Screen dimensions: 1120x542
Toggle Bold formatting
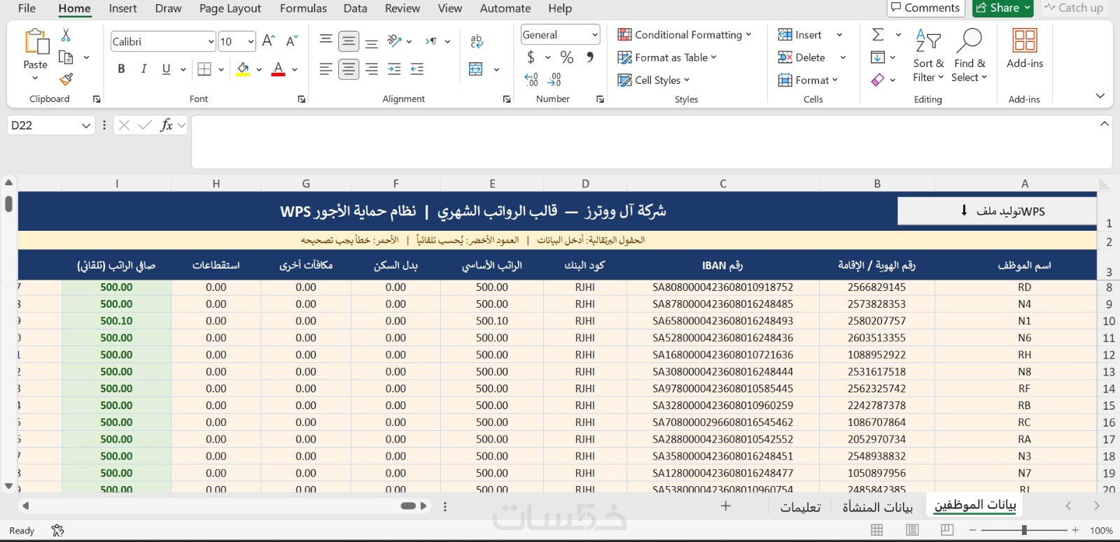coord(121,69)
